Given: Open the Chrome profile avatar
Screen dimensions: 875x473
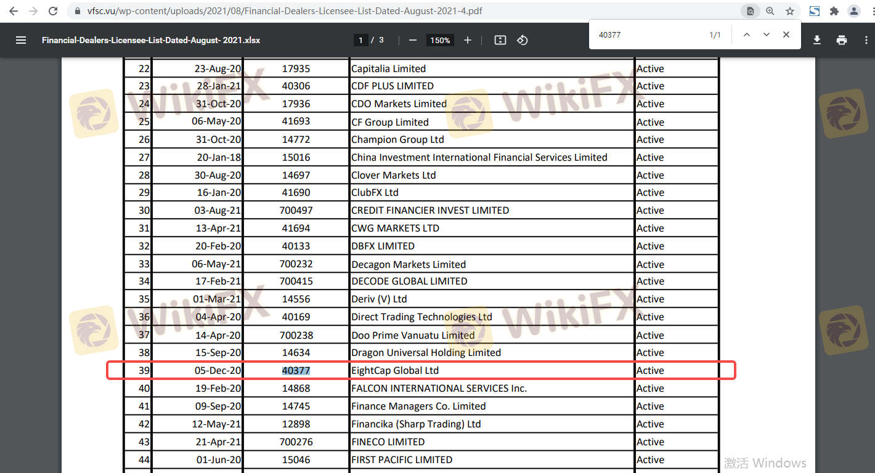Looking at the screenshot, I should point(854,11).
